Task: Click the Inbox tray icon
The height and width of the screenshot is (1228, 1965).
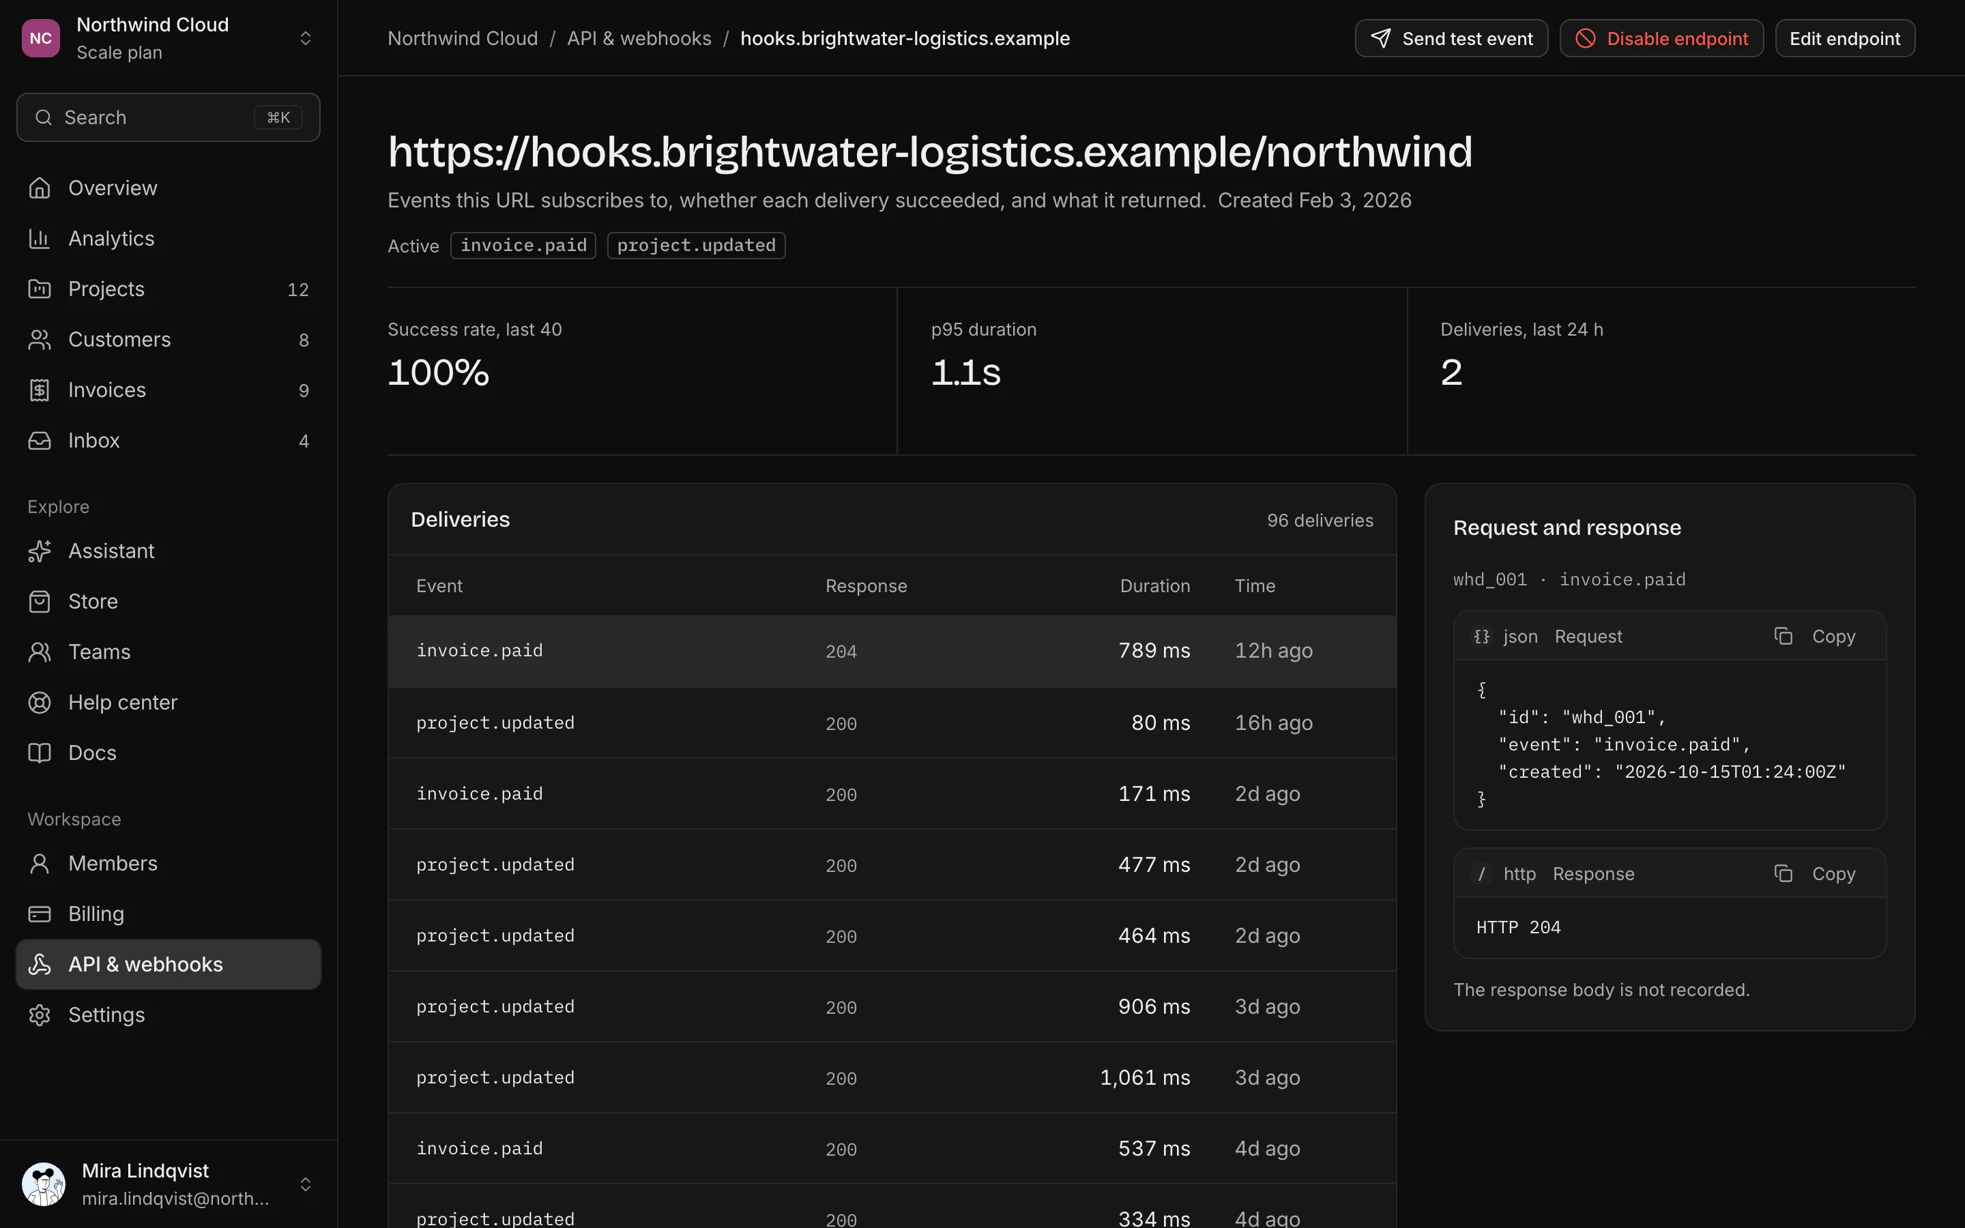Action: point(39,440)
